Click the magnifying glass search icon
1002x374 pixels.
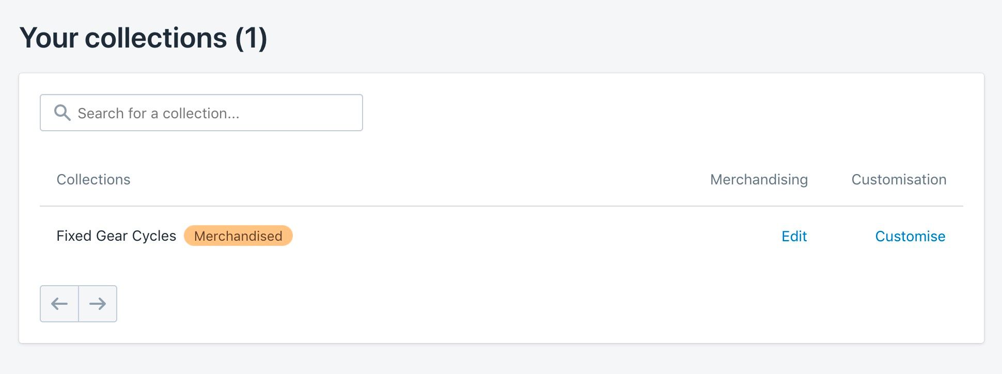click(x=62, y=113)
